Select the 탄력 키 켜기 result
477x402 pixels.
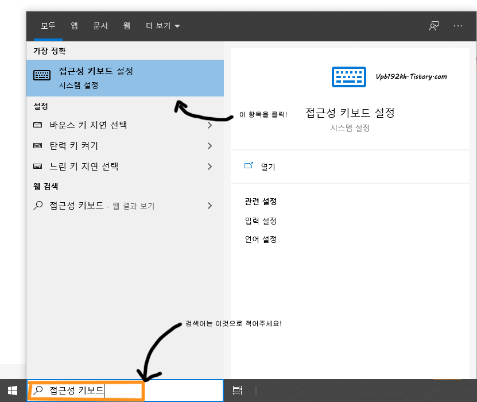(x=125, y=146)
